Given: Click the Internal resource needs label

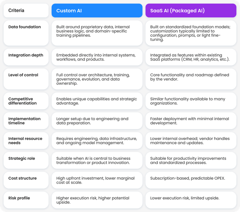Looking at the screenshot, I should pyautogui.click(x=25, y=141).
